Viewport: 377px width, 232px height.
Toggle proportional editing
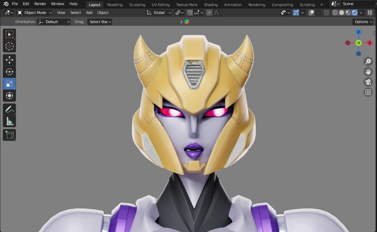click(x=209, y=13)
